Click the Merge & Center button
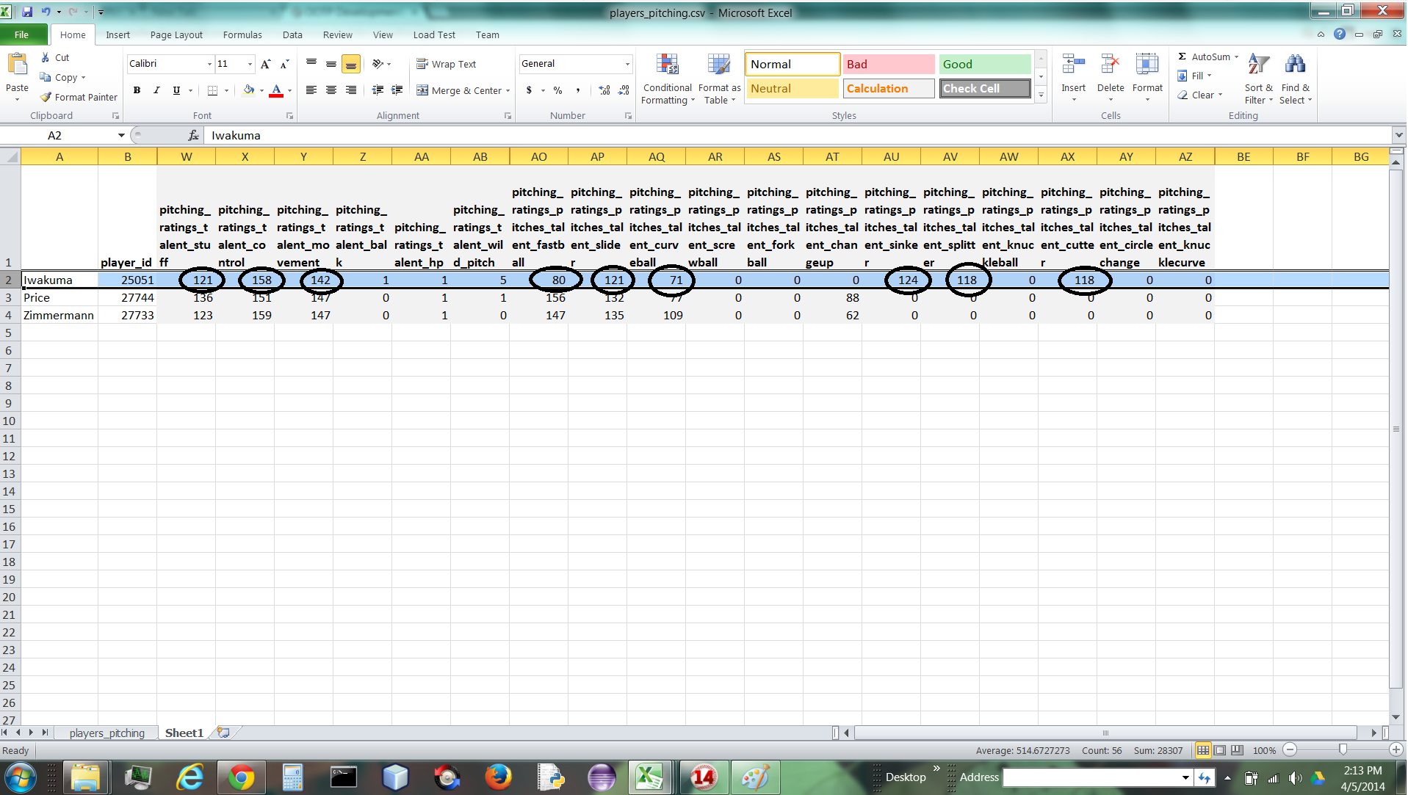This screenshot has width=1408, height=795. pos(463,90)
